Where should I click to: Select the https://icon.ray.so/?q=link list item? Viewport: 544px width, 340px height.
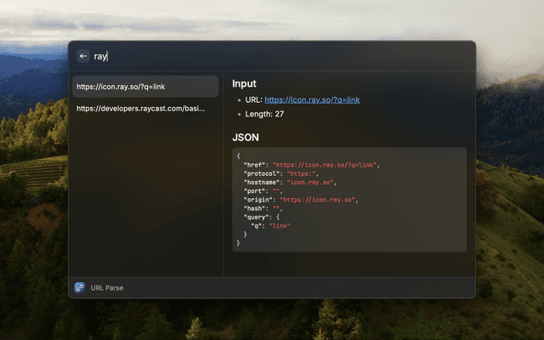point(144,86)
